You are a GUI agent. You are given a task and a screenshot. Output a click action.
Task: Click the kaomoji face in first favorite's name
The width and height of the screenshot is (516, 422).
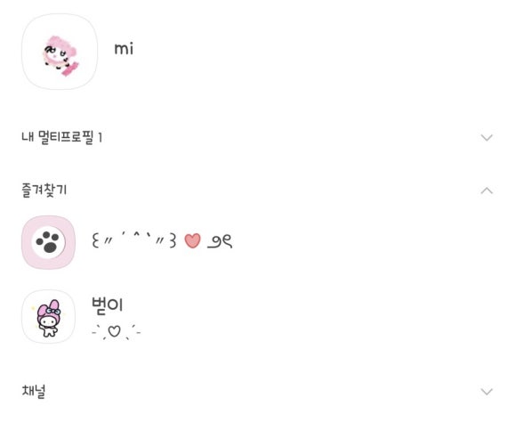click(134, 239)
